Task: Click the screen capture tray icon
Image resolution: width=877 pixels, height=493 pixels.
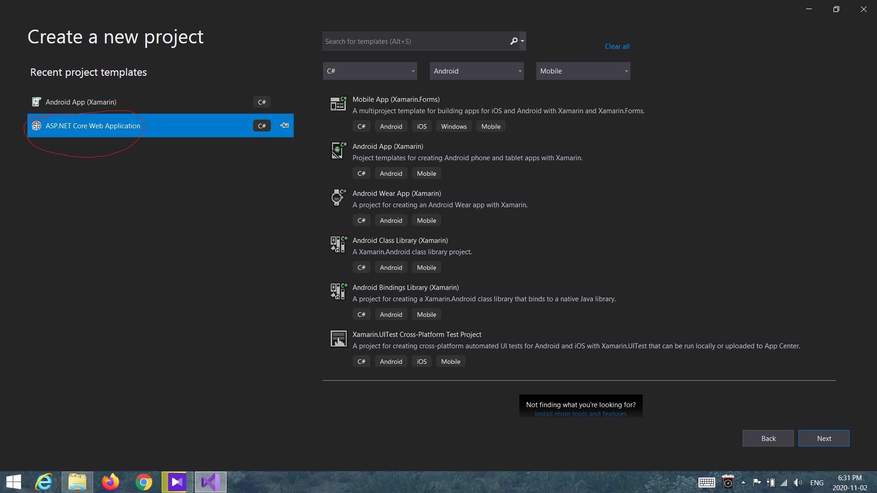Action: 728,482
